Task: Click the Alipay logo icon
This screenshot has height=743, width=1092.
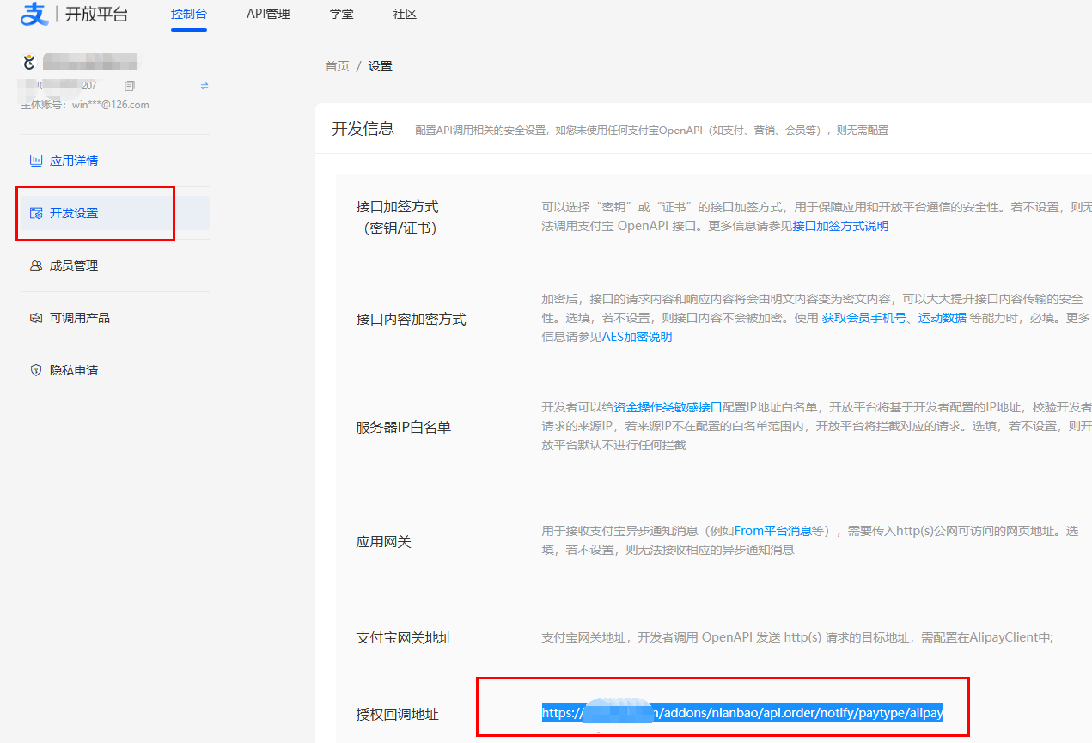Action: coord(34,14)
